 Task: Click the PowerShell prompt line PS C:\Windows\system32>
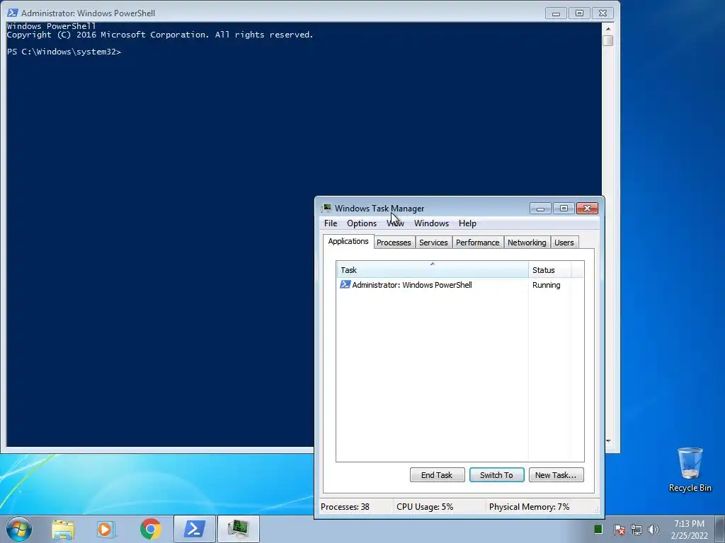coord(64,52)
